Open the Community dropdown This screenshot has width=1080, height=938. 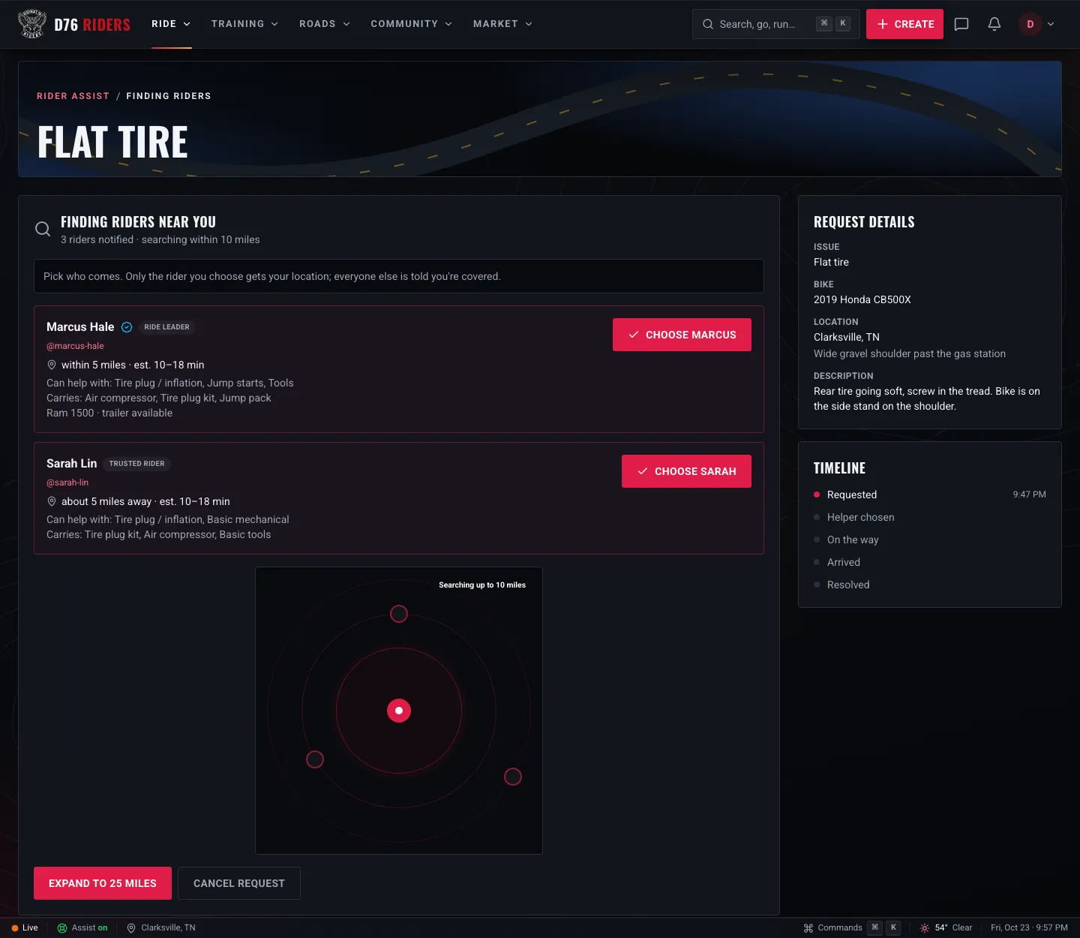(x=412, y=24)
